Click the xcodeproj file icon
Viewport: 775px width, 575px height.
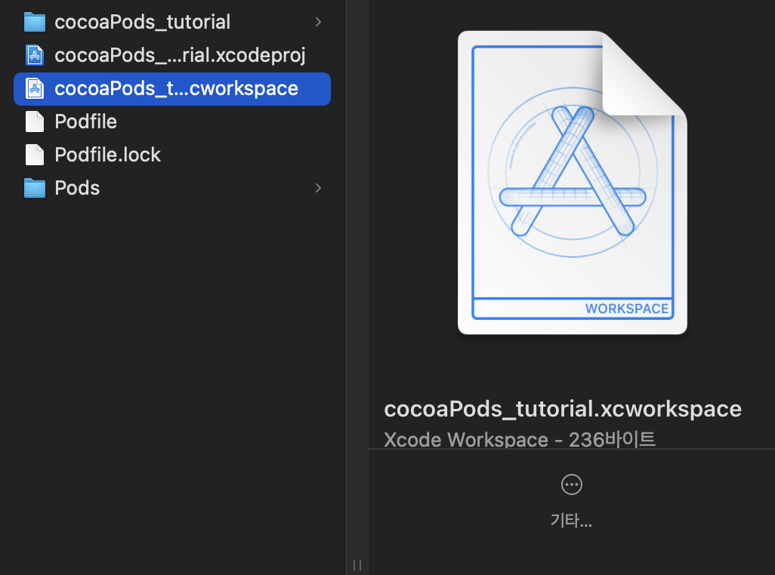[x=35, y=55]
